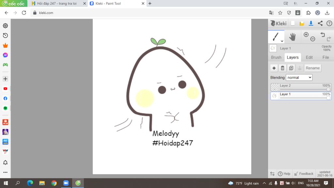Open Facebook in sidebar
Image resolution: width=334 pixels, height=188 pixels.
[5, 99]
